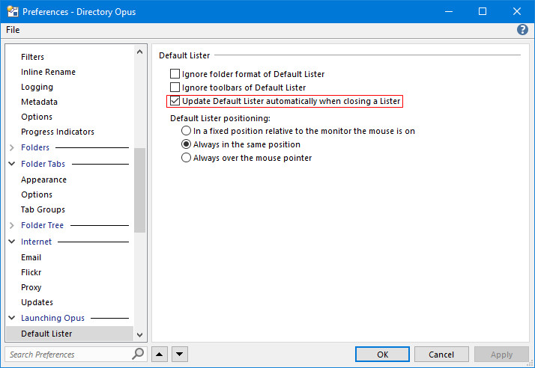
Task: Open the Proxy page
Action: click(31, 287)
